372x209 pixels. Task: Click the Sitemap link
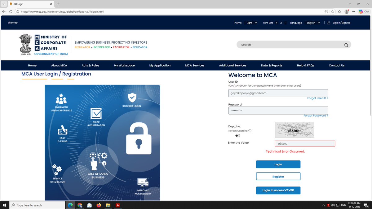13,23
